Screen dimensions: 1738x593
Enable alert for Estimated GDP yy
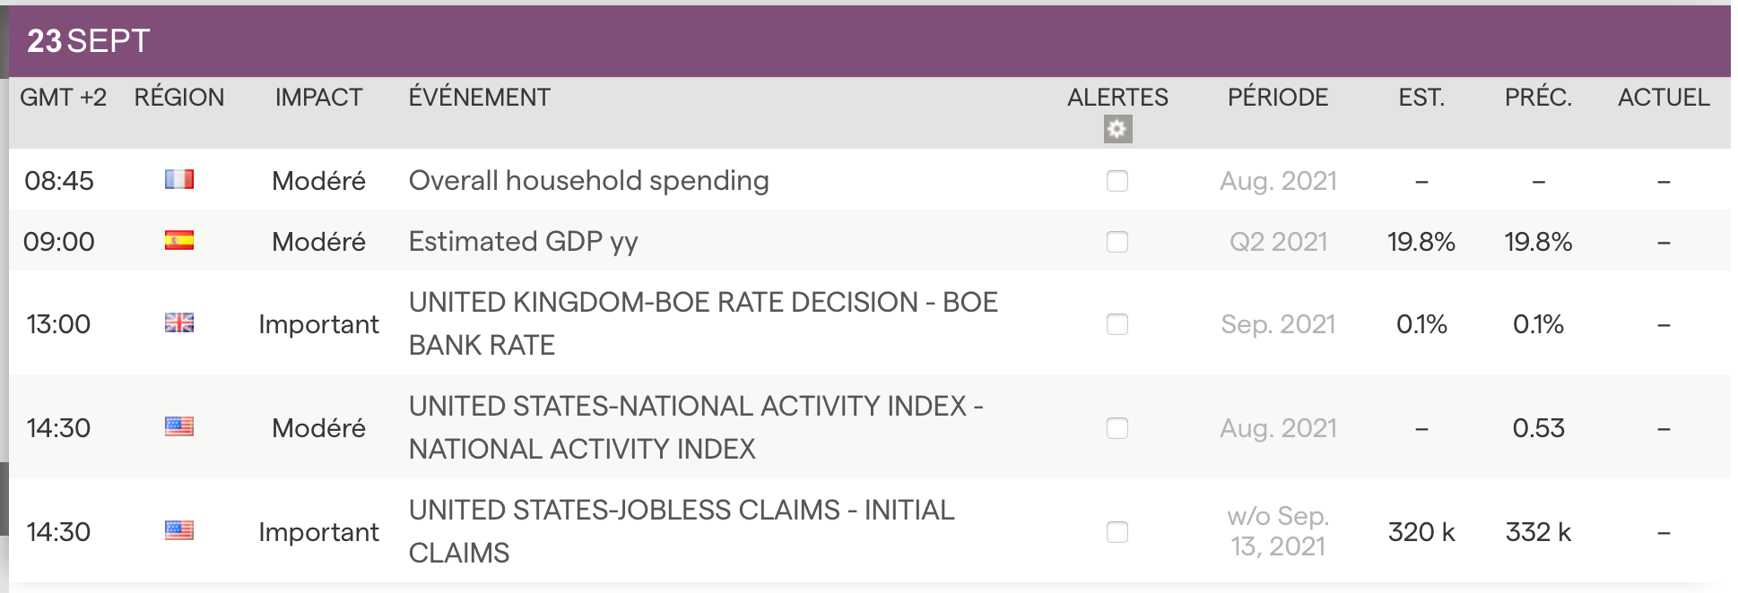click(1117, 242)
